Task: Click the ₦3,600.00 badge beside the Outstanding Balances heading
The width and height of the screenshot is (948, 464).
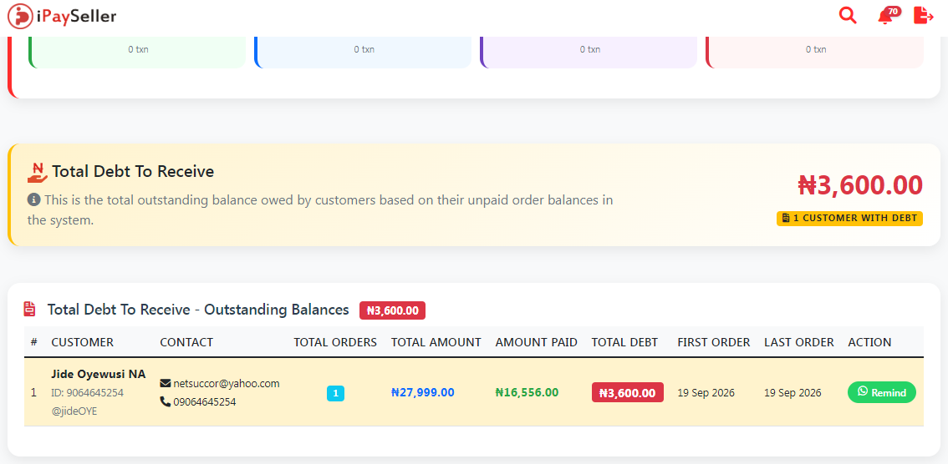Action: 392,310
